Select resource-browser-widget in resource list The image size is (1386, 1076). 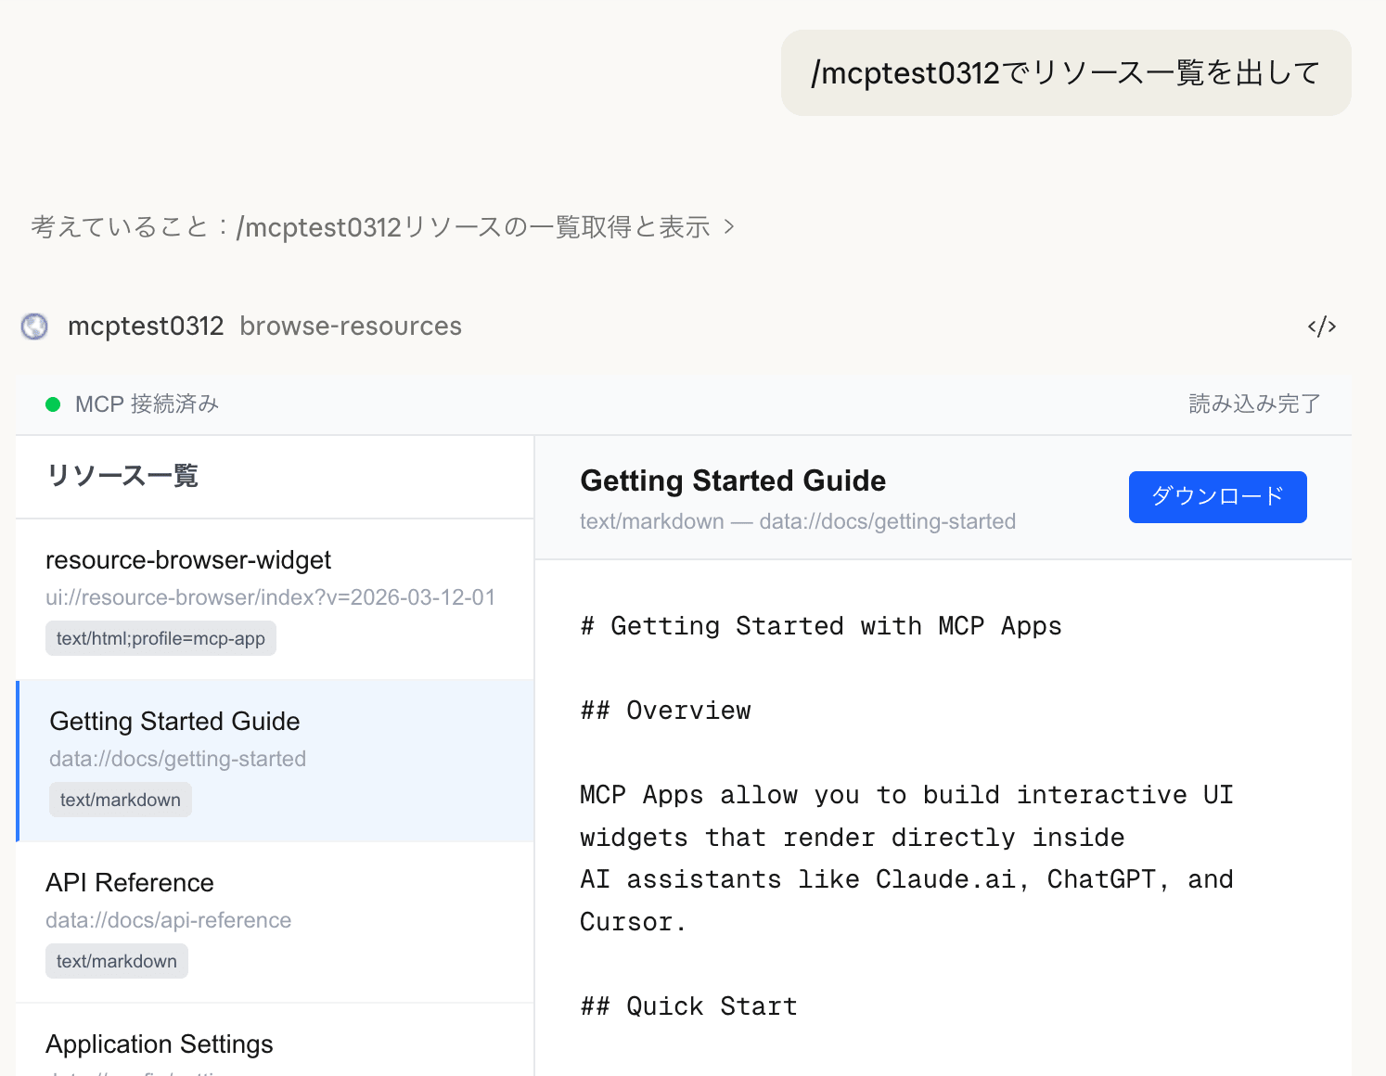click(x=188, y=560)
